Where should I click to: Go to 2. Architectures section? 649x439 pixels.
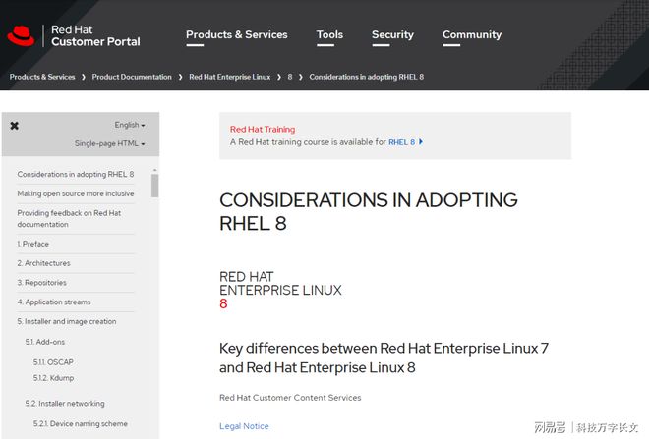[x=43, y=263]
